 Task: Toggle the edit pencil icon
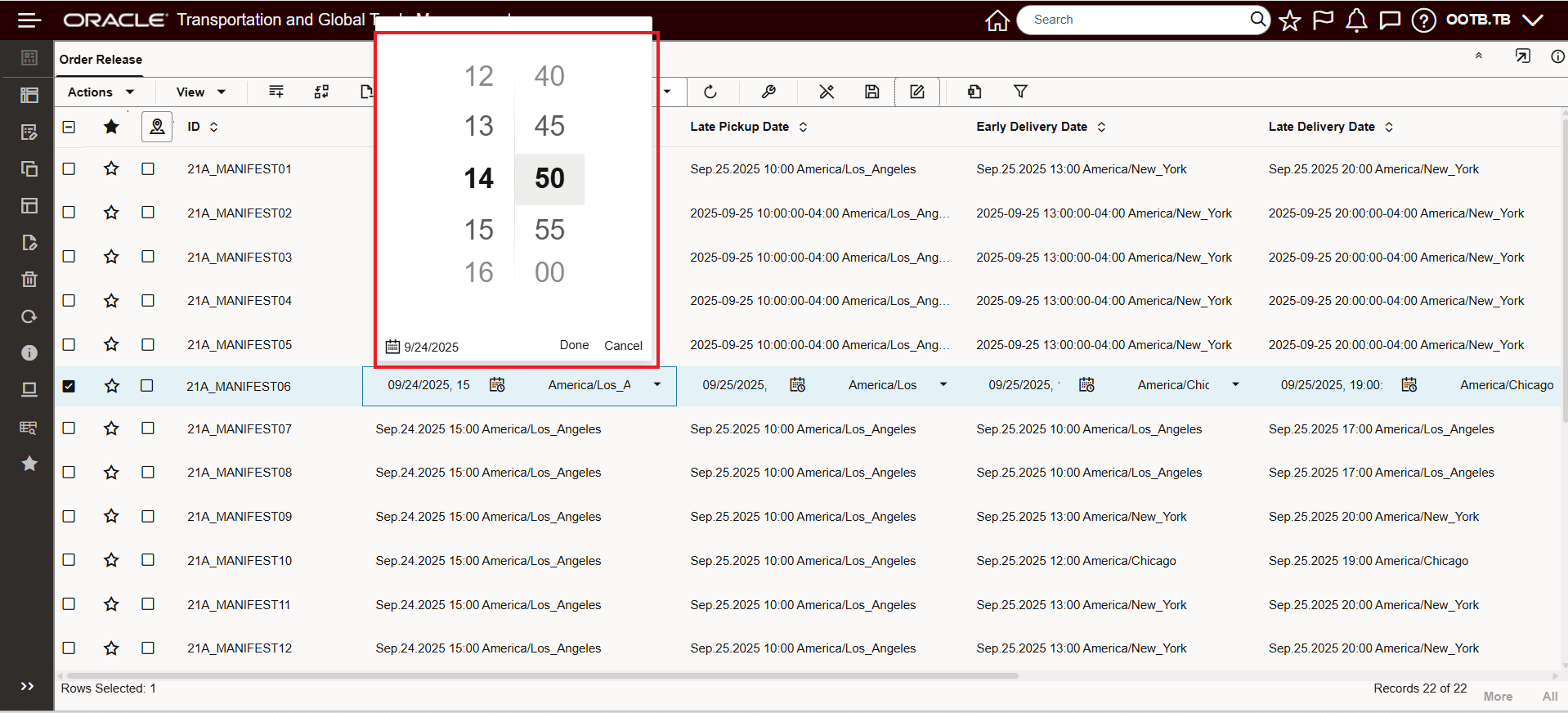click(917, 92)
